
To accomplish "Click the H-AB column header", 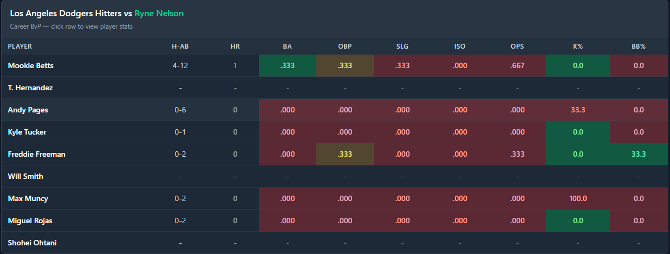I will click(x=180, y=46).
